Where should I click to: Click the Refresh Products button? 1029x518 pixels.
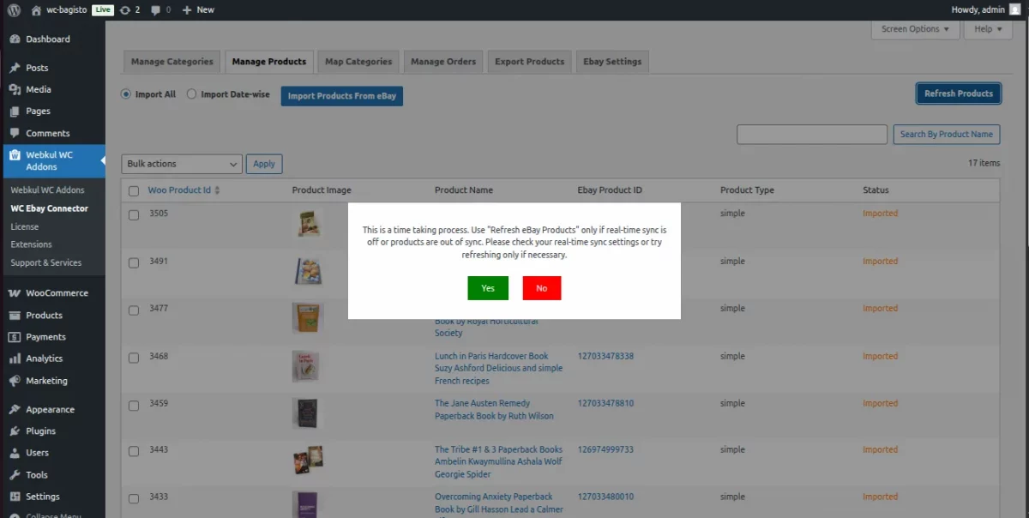click(959, 93)
